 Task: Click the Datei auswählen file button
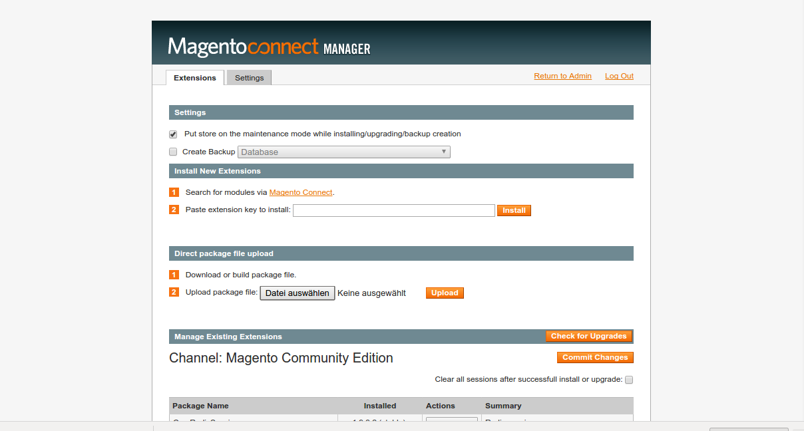tap(298, 293)
